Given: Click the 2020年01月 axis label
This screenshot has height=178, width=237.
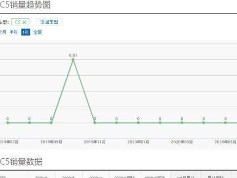Looking at the screenshot, I should tap(138, 142).
